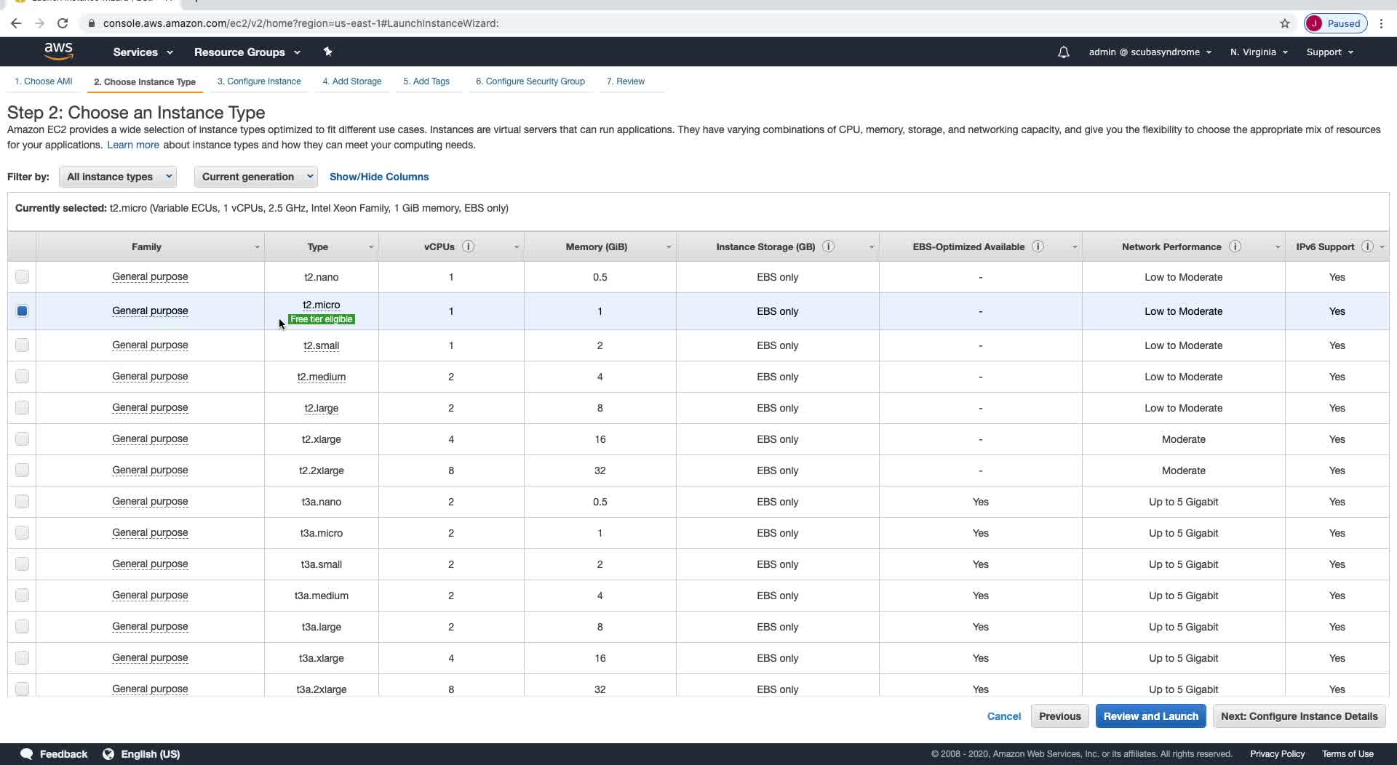
Task: Click the vCPUs column info icon
Action: click(469, 247)
